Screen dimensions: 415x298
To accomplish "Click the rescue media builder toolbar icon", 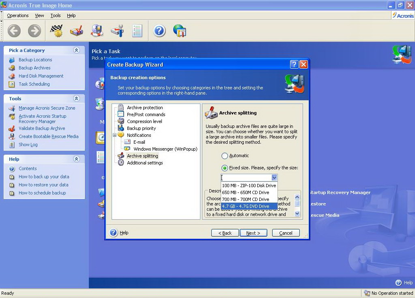I will click(97, 31).
